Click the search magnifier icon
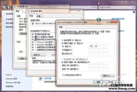The height and width of the screenshot is (92, 137). pyautogui.click(x=133, y=7)
